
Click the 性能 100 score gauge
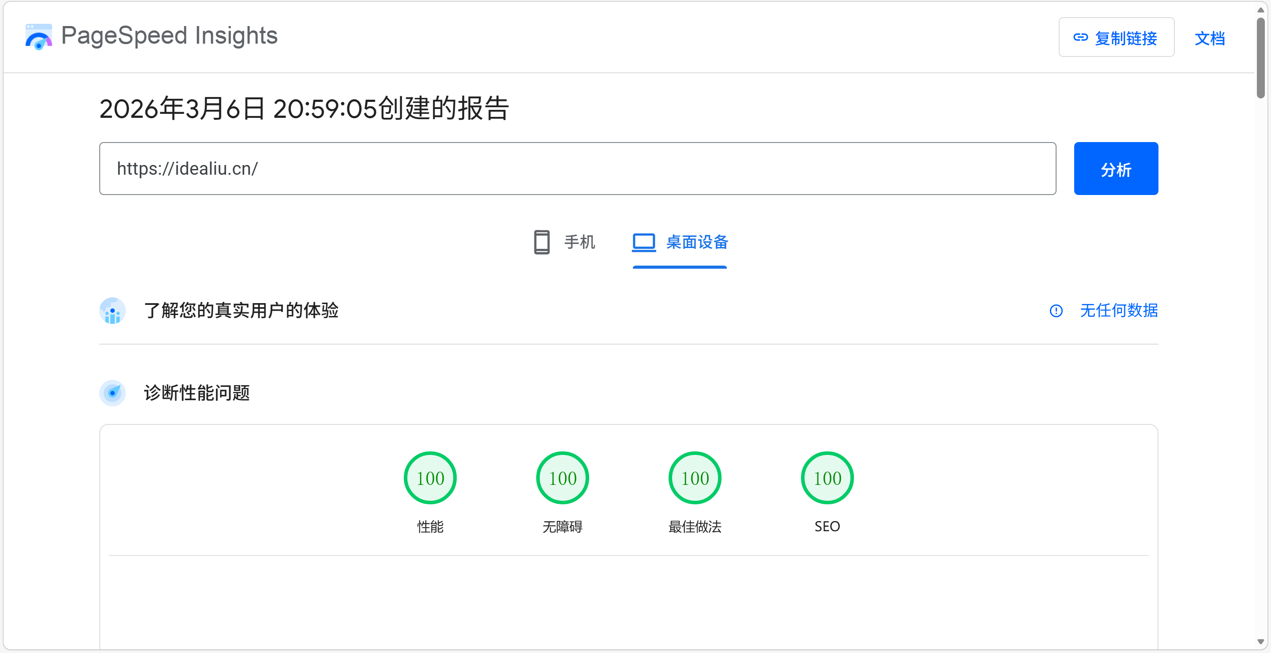pos(429,477)
